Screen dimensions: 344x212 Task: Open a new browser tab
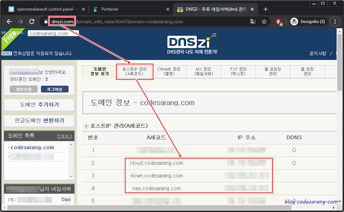coord(266,9)
